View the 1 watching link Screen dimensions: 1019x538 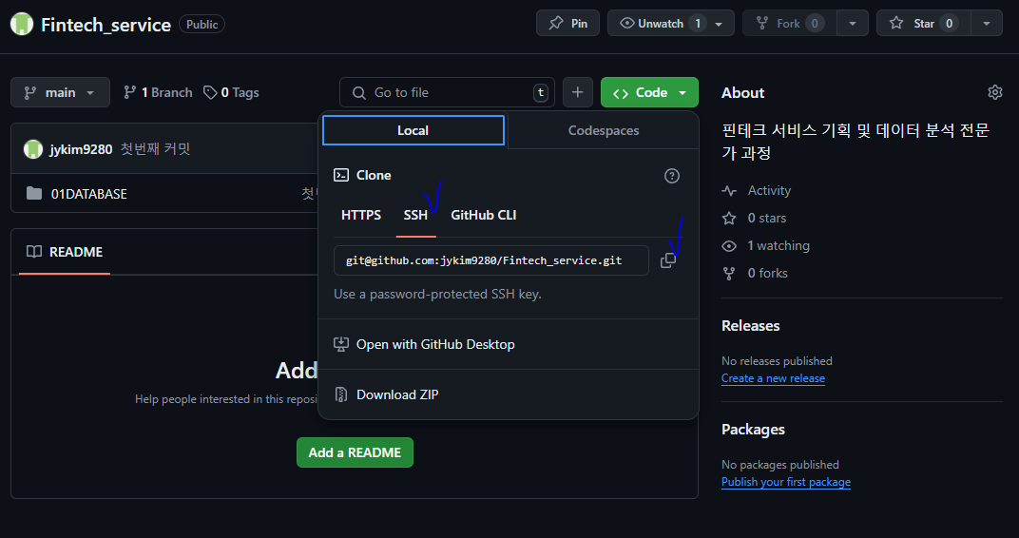[779, 245]
